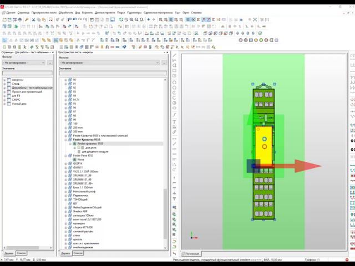Select 'силовой разъём' tree item
The width and height of the screenshot is (355, 266).
coord(83,232)
